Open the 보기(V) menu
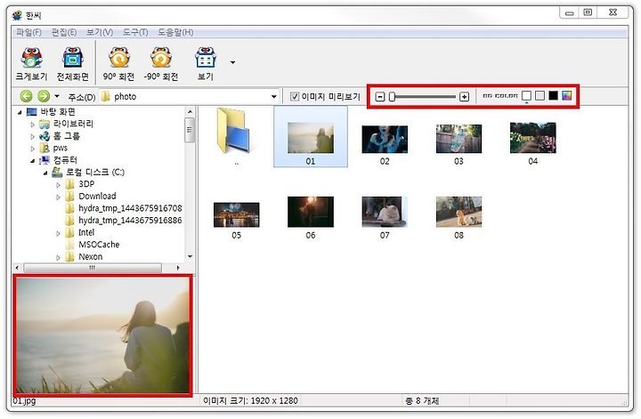 [100, 32]
